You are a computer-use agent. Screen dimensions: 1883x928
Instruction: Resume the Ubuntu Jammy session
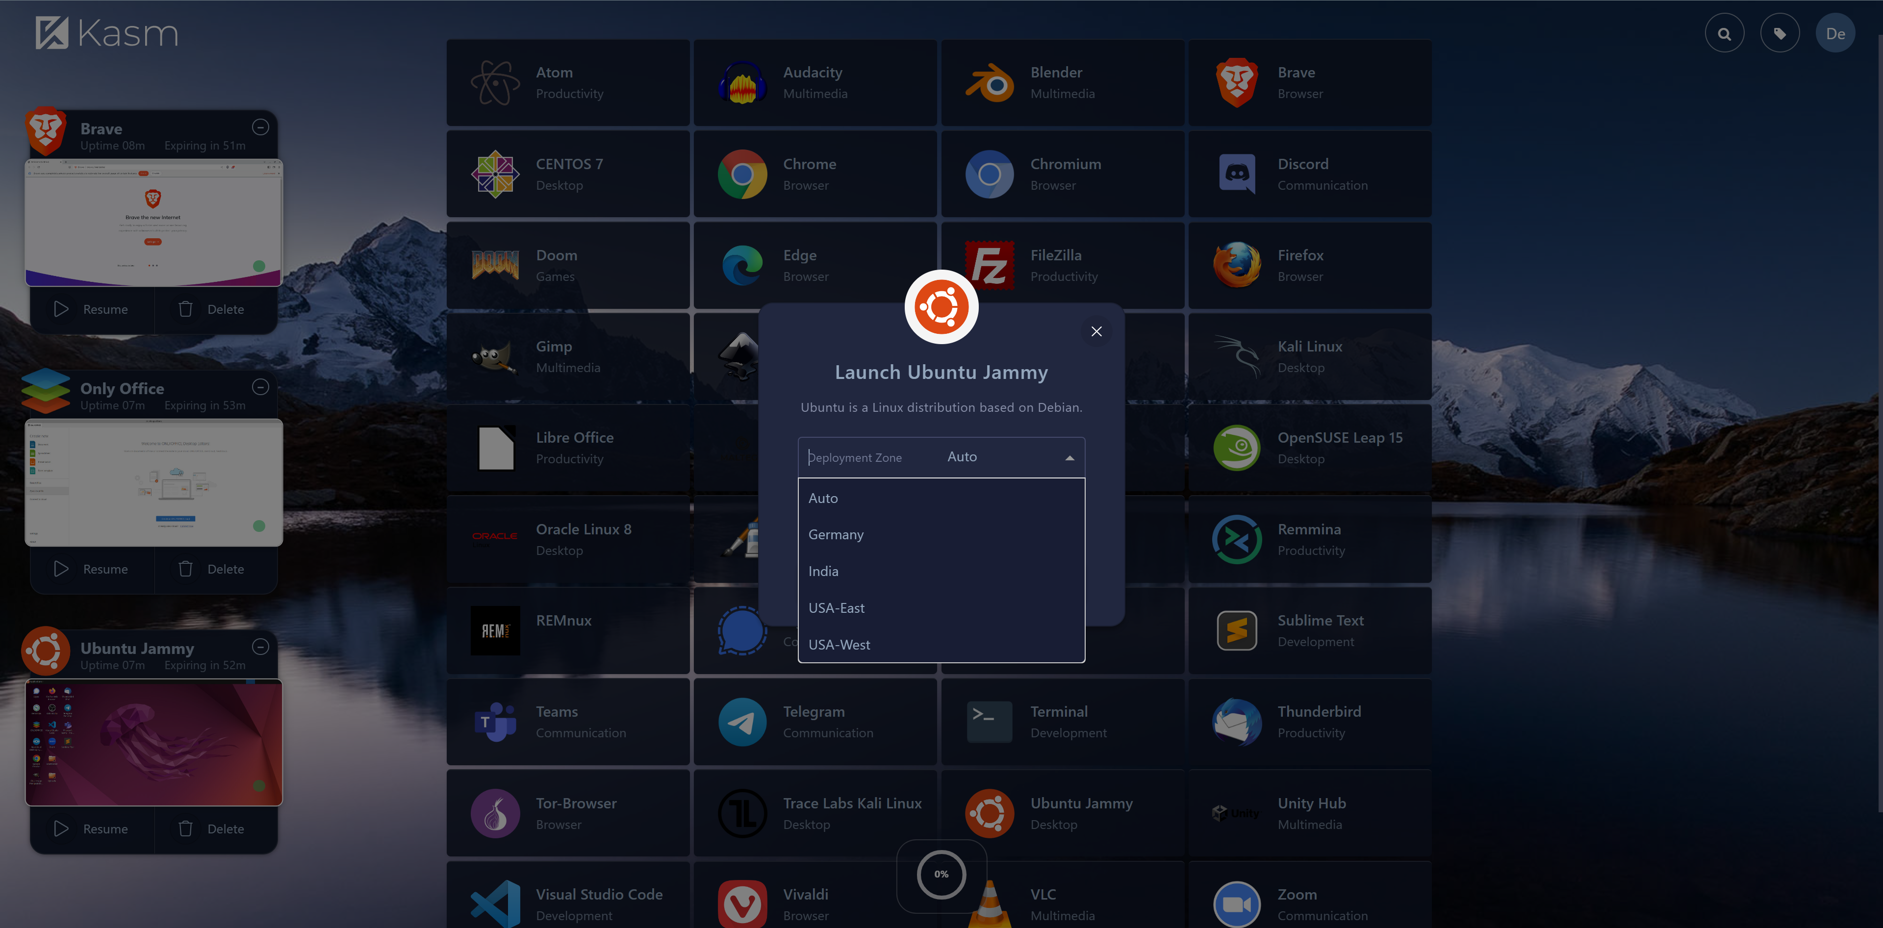pos(92,828)
